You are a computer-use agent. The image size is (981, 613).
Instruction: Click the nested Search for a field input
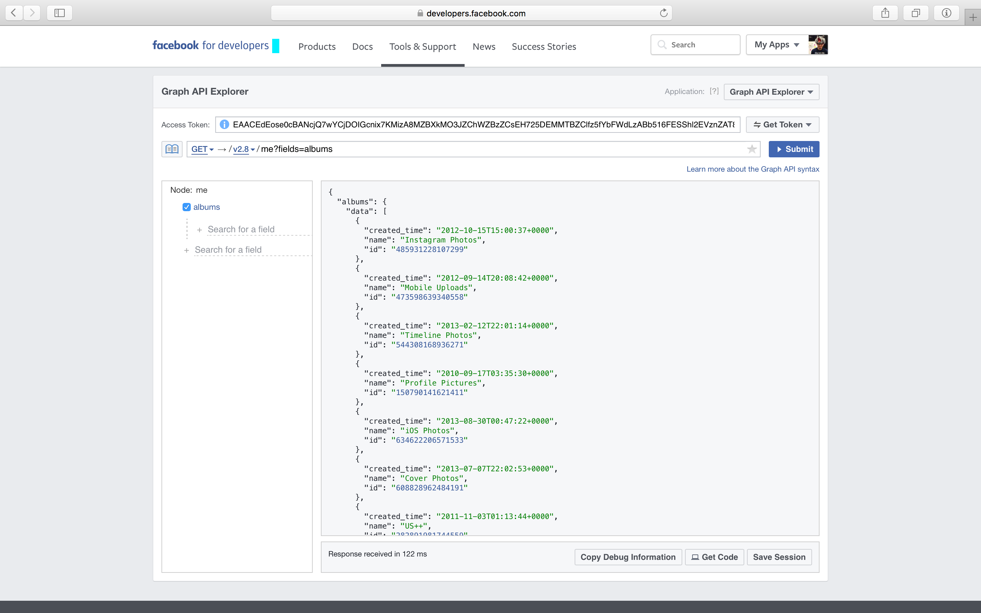259,230
